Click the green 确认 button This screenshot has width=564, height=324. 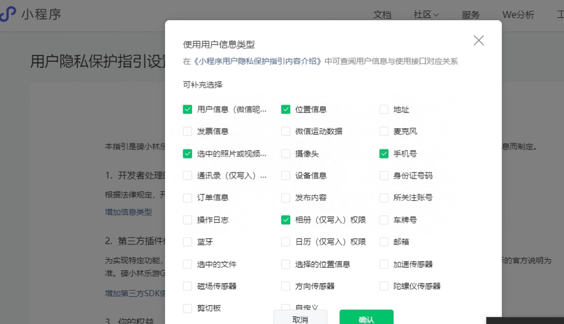point(366,318)
